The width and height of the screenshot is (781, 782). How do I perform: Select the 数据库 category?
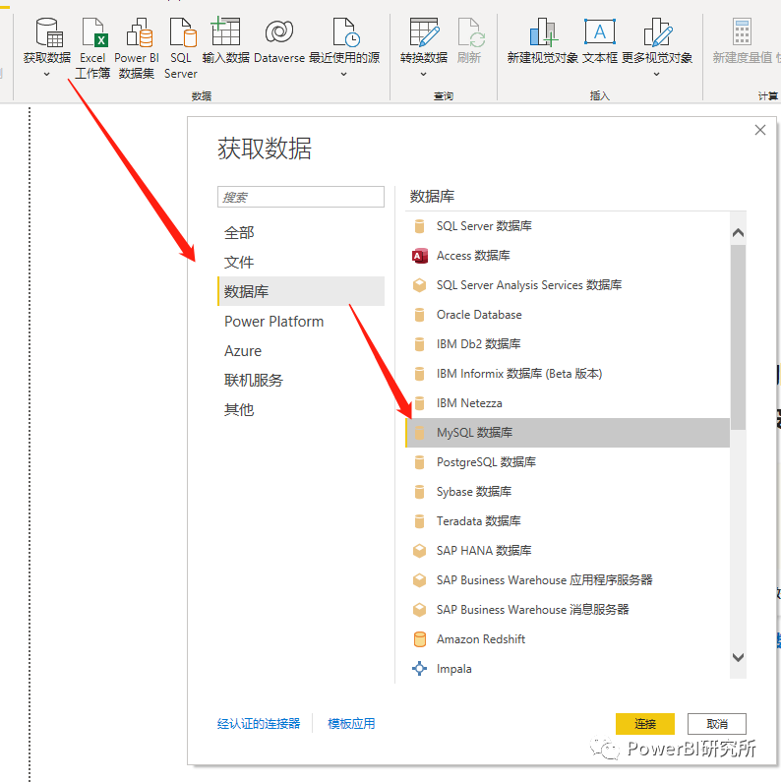(x=301, y=292)
